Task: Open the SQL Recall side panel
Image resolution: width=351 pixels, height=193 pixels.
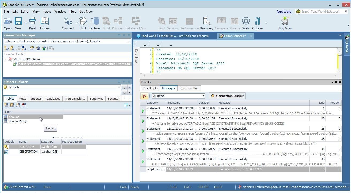Action: [x=347, y=44]
